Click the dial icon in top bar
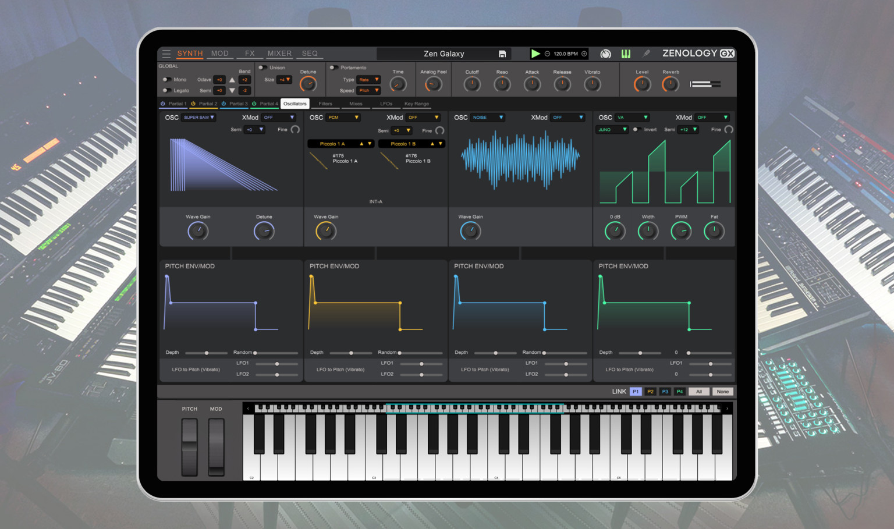Screen dimensions: 894x529 [x=606, y=54]
